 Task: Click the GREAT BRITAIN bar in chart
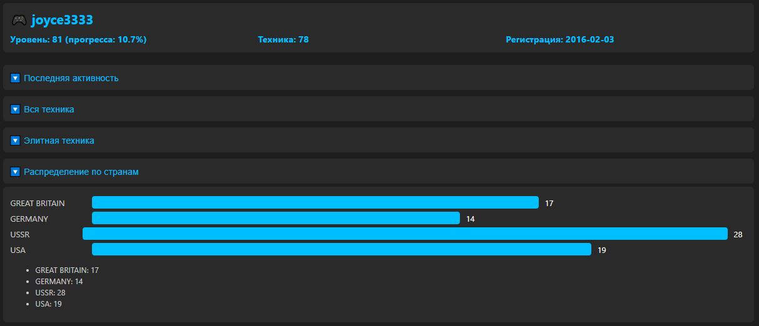click(315, 202)
